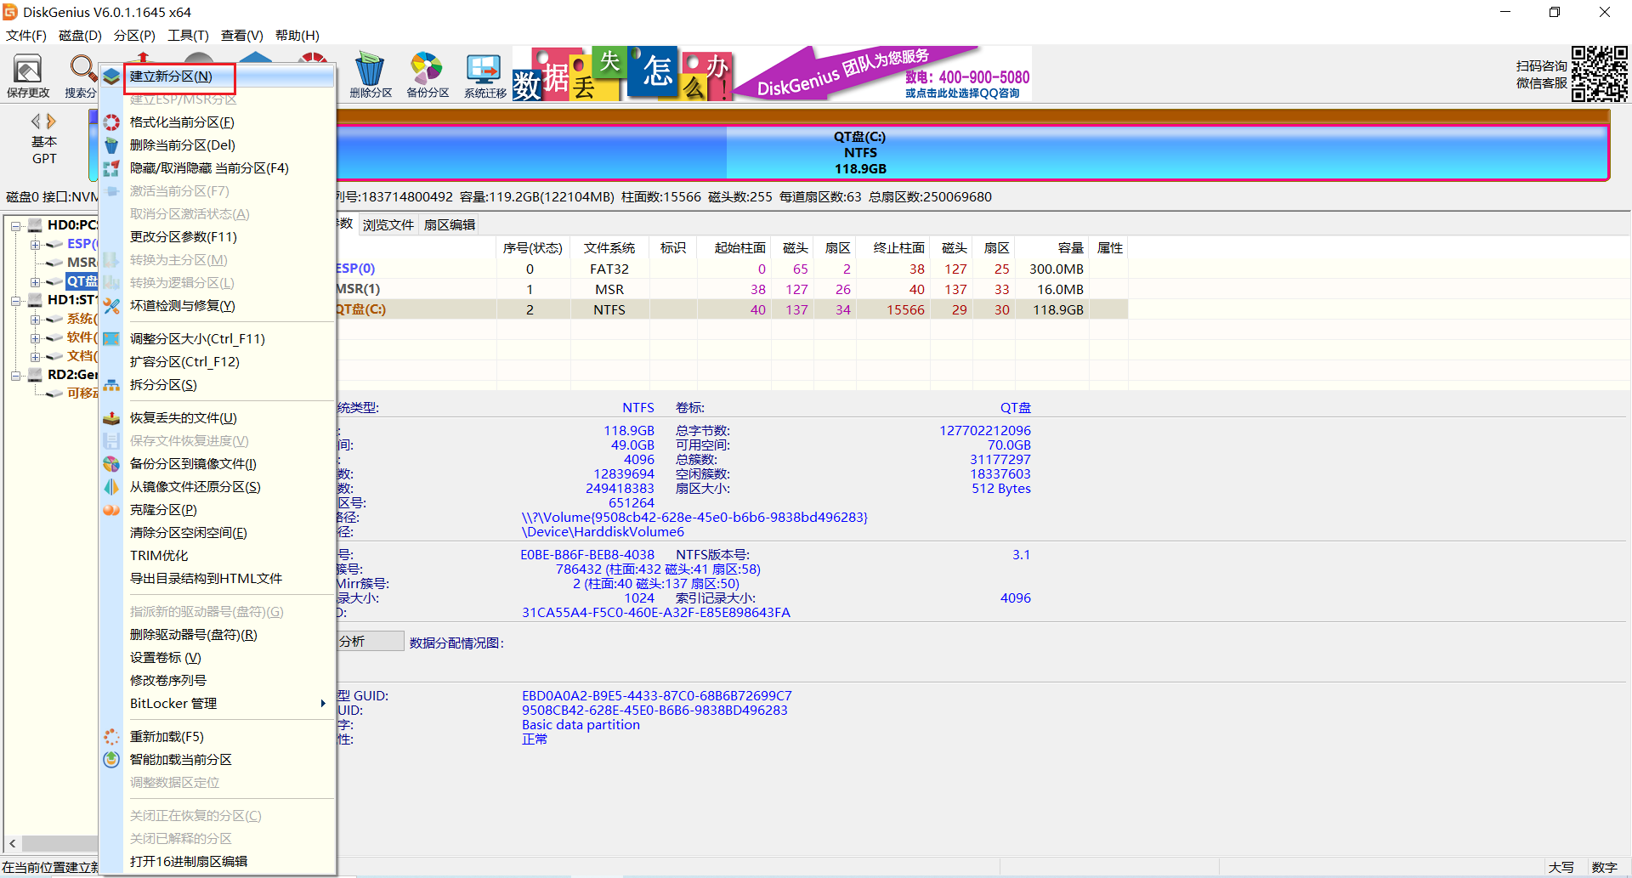
Task: Click the 格式化当前分区 lifebuoy icon
Action: coord(111,122)
